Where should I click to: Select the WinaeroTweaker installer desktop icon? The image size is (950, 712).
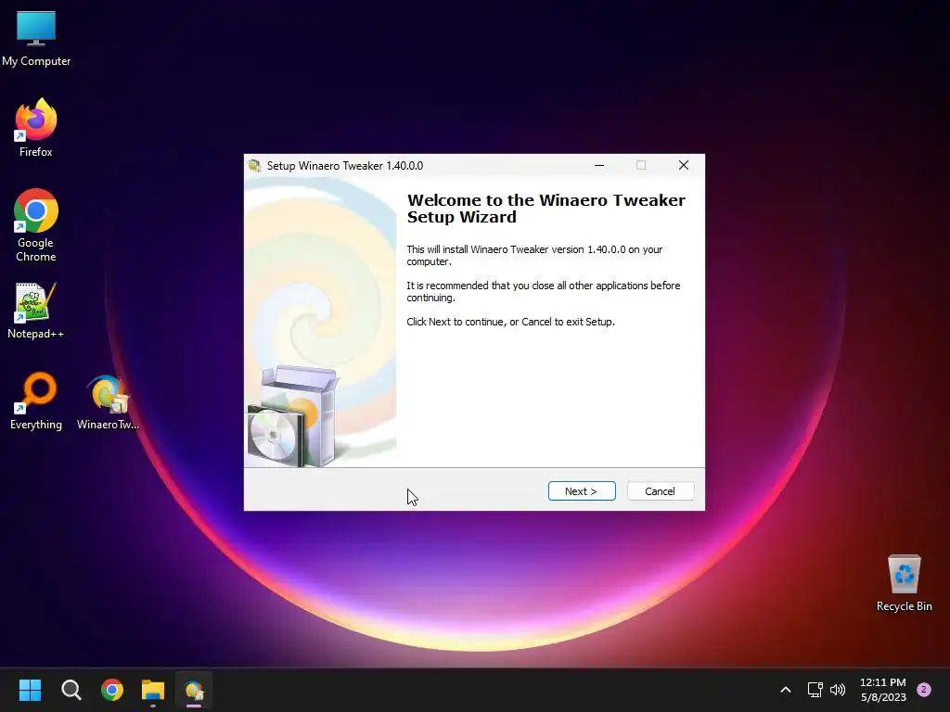108,402
